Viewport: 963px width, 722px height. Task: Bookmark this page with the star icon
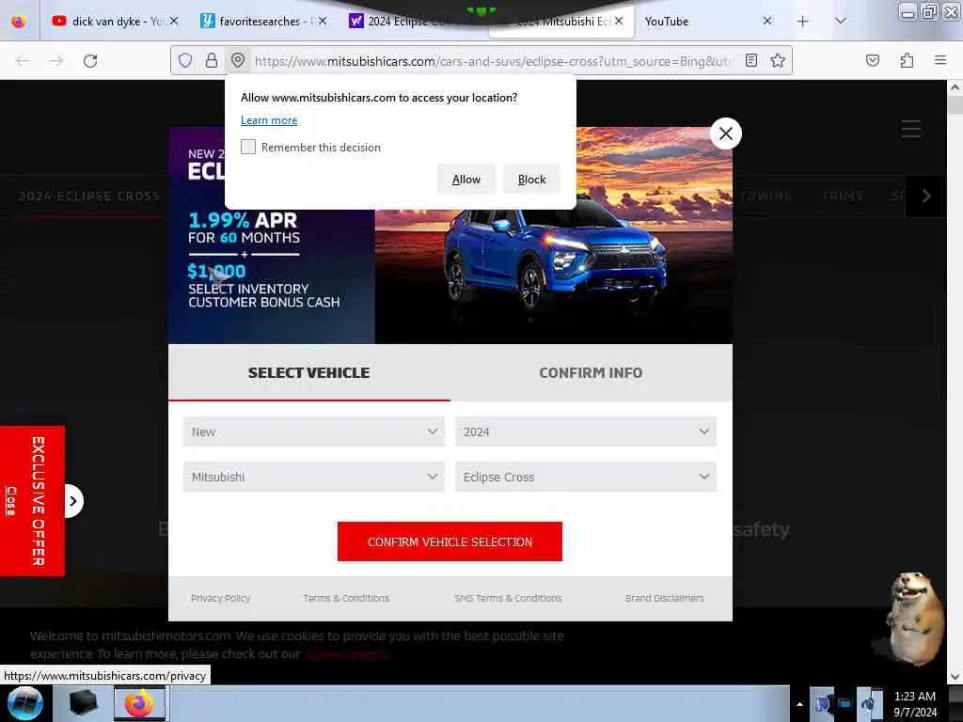coord(778,60)
